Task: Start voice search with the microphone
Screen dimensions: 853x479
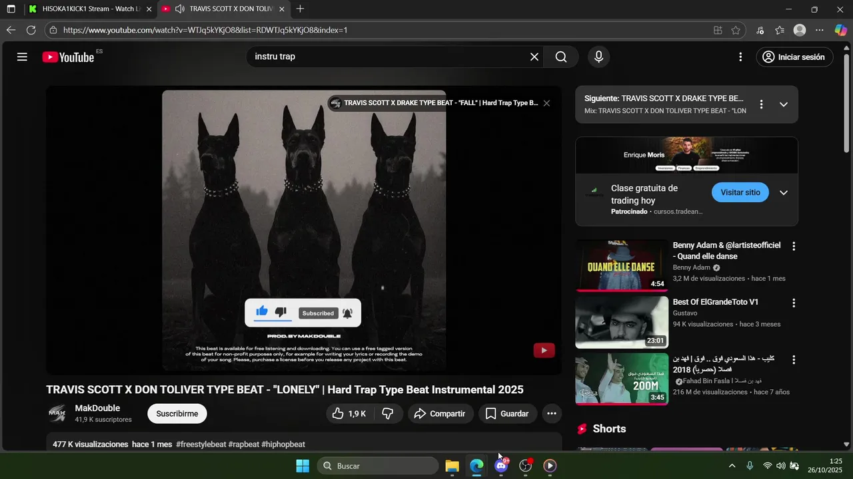Action: 599,57
